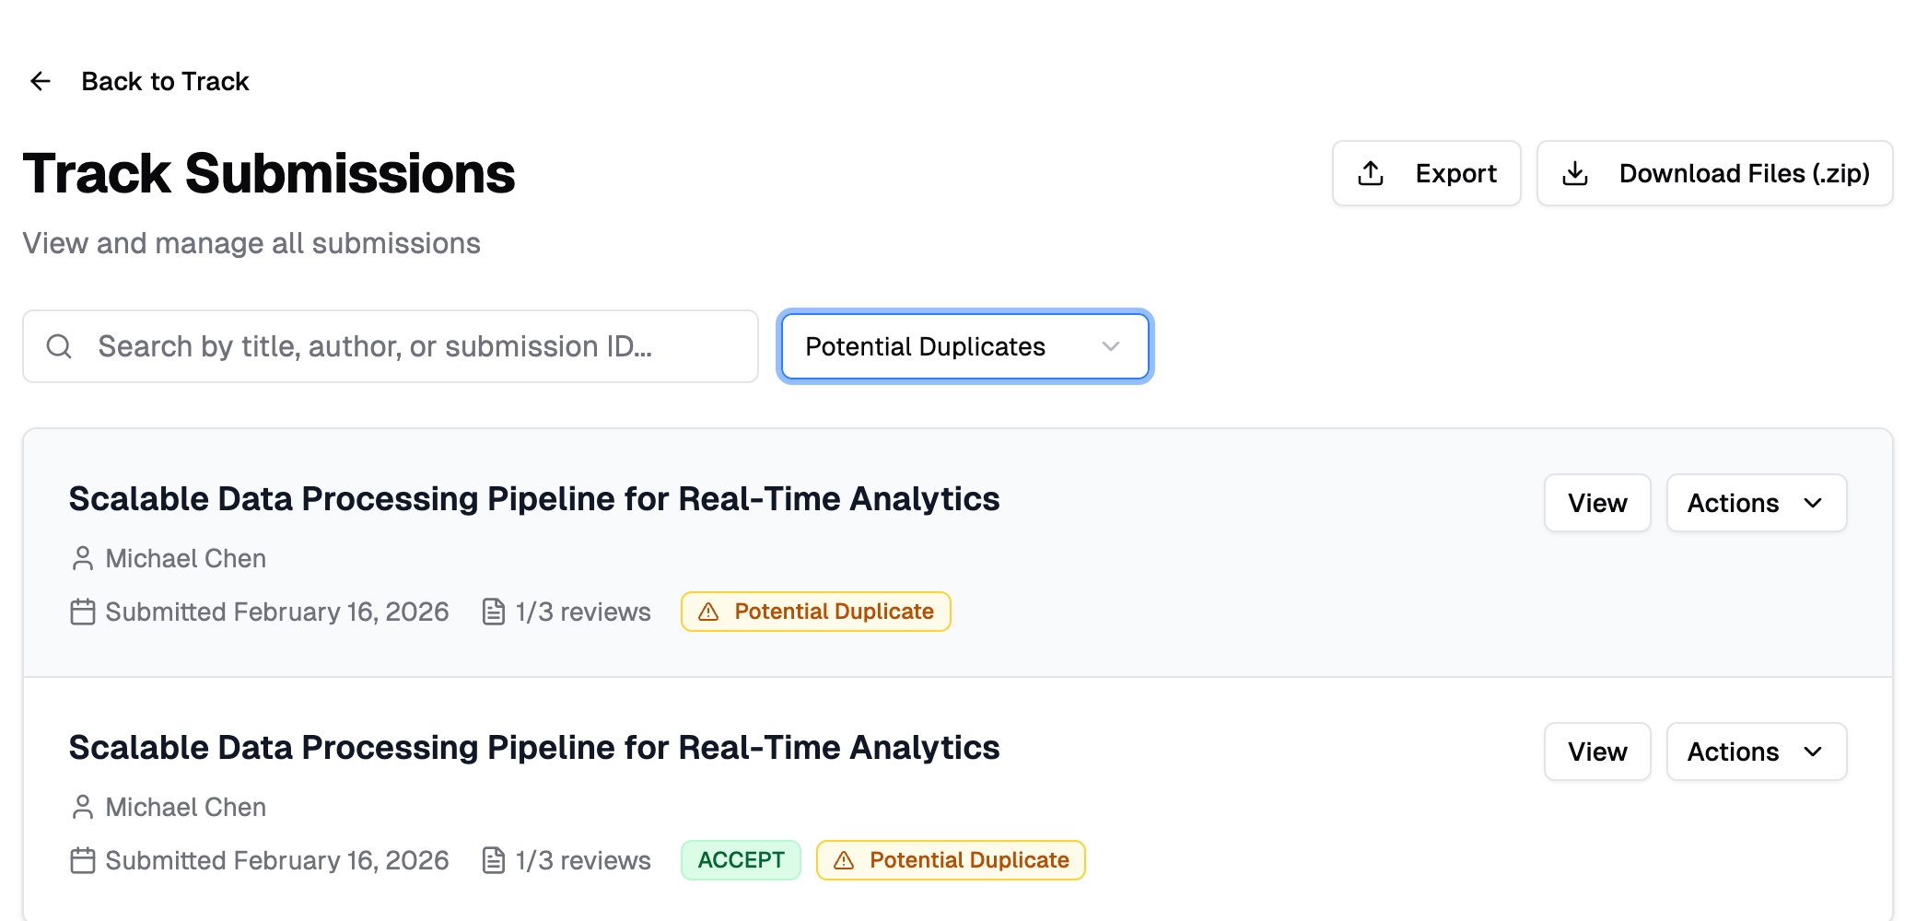The image size is (1916, 921).
Task: Open first Scalable Data Processing Pipeline title
Action: click(x=534, y=498)
